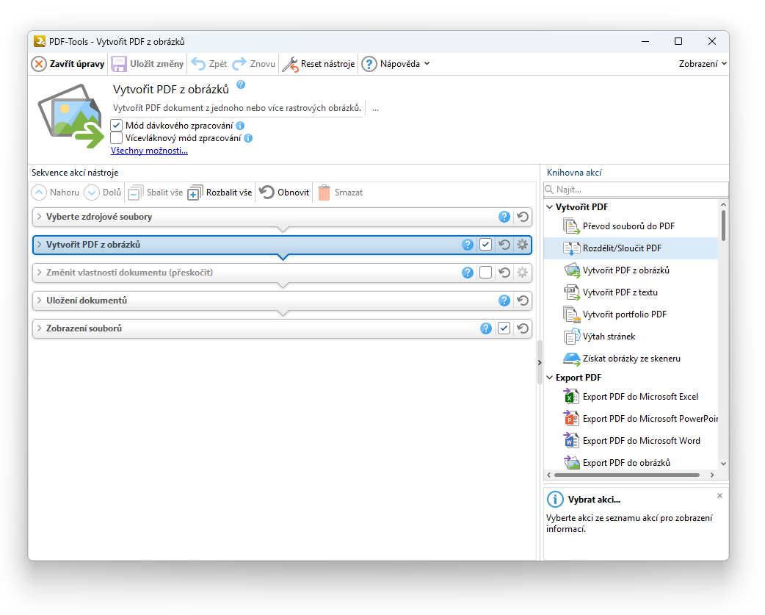Collapse the action library side panel arrow
765x615 pixels.
[x=540, y=363]
